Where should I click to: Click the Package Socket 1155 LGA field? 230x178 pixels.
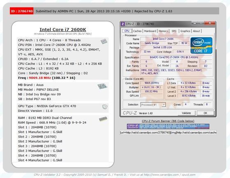coord(165,47)
